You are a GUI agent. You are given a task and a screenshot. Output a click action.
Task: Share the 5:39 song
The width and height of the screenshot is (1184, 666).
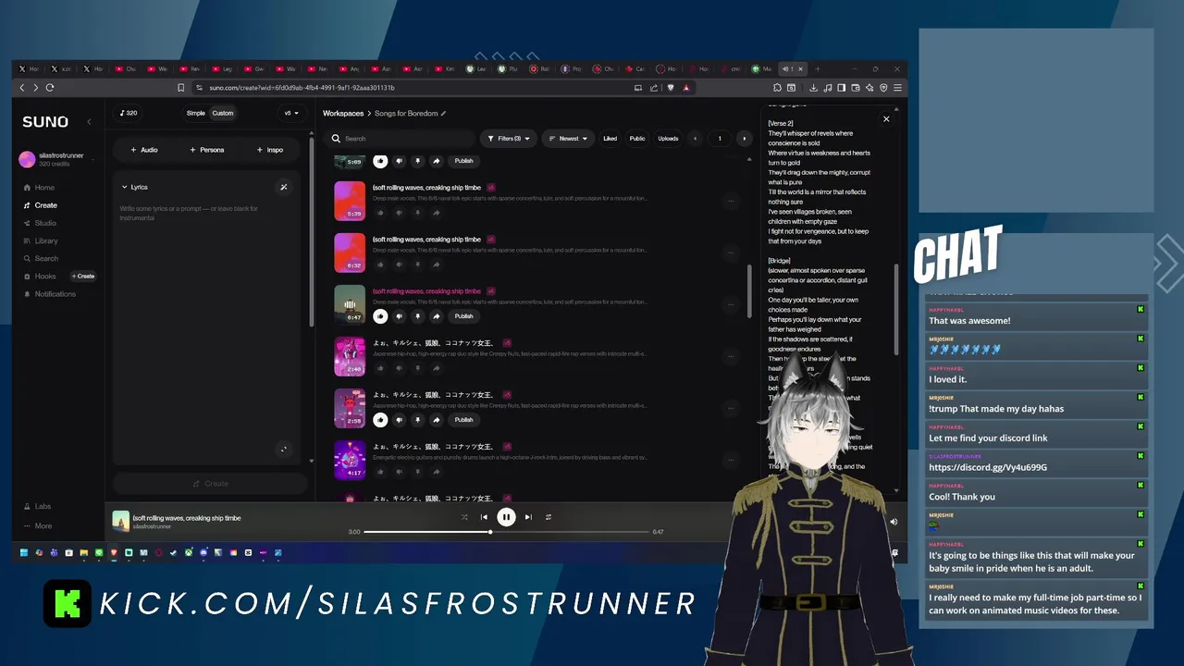(436, 213)
